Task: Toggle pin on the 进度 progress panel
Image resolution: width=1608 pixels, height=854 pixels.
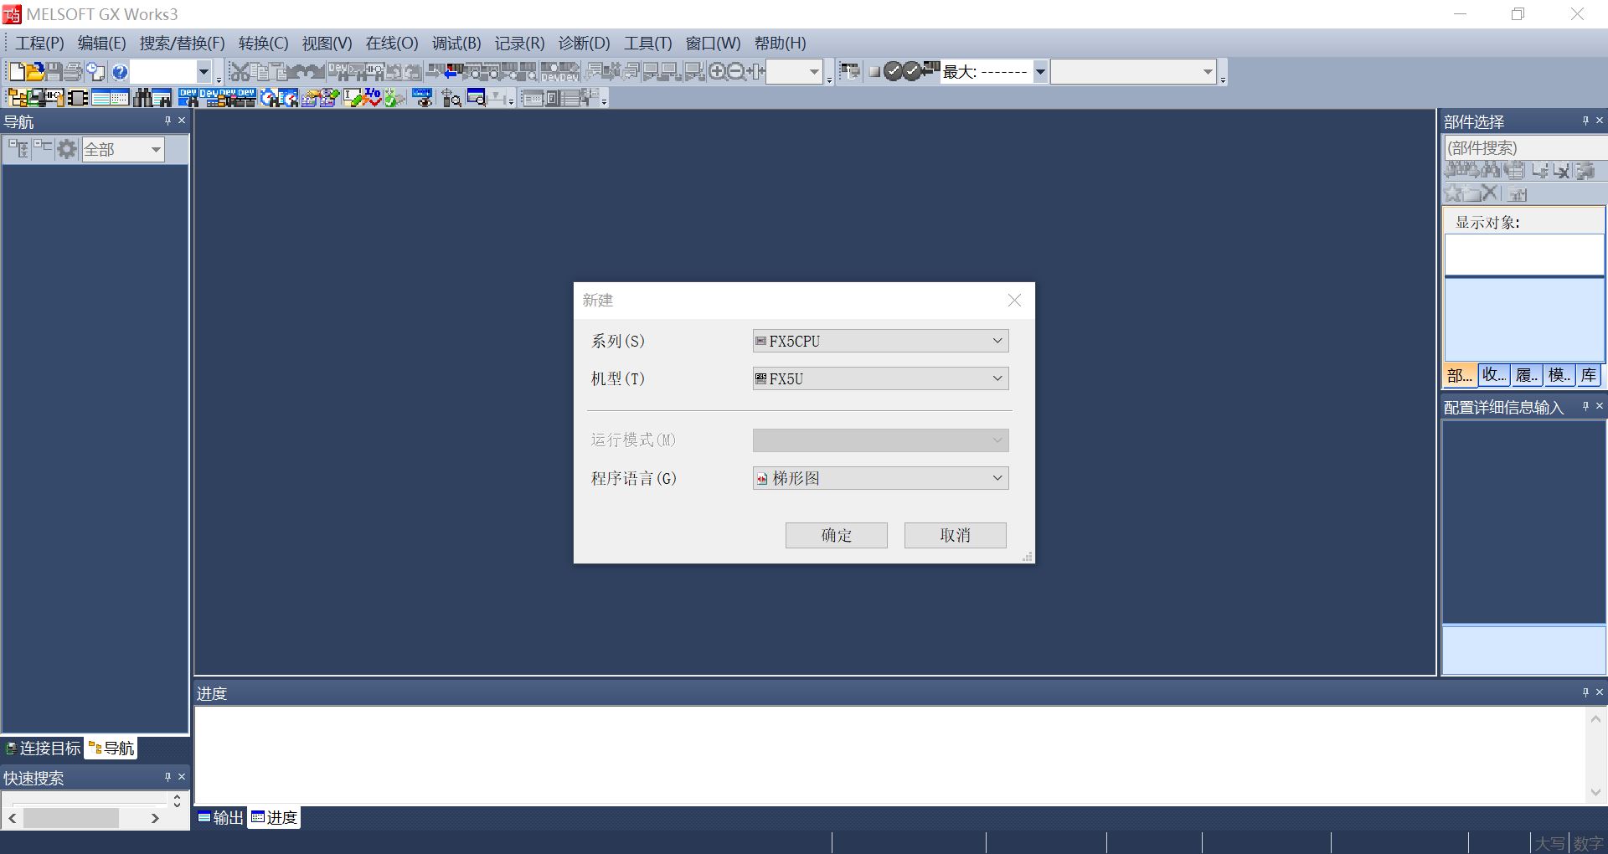Action: pos(1585,692)
